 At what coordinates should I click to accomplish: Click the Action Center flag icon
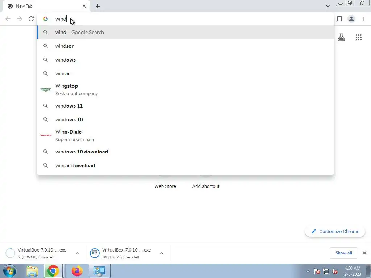coord(317,271)
